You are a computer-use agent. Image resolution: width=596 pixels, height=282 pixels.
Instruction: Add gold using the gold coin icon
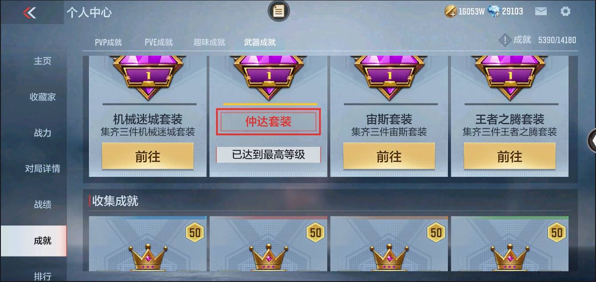451,11
